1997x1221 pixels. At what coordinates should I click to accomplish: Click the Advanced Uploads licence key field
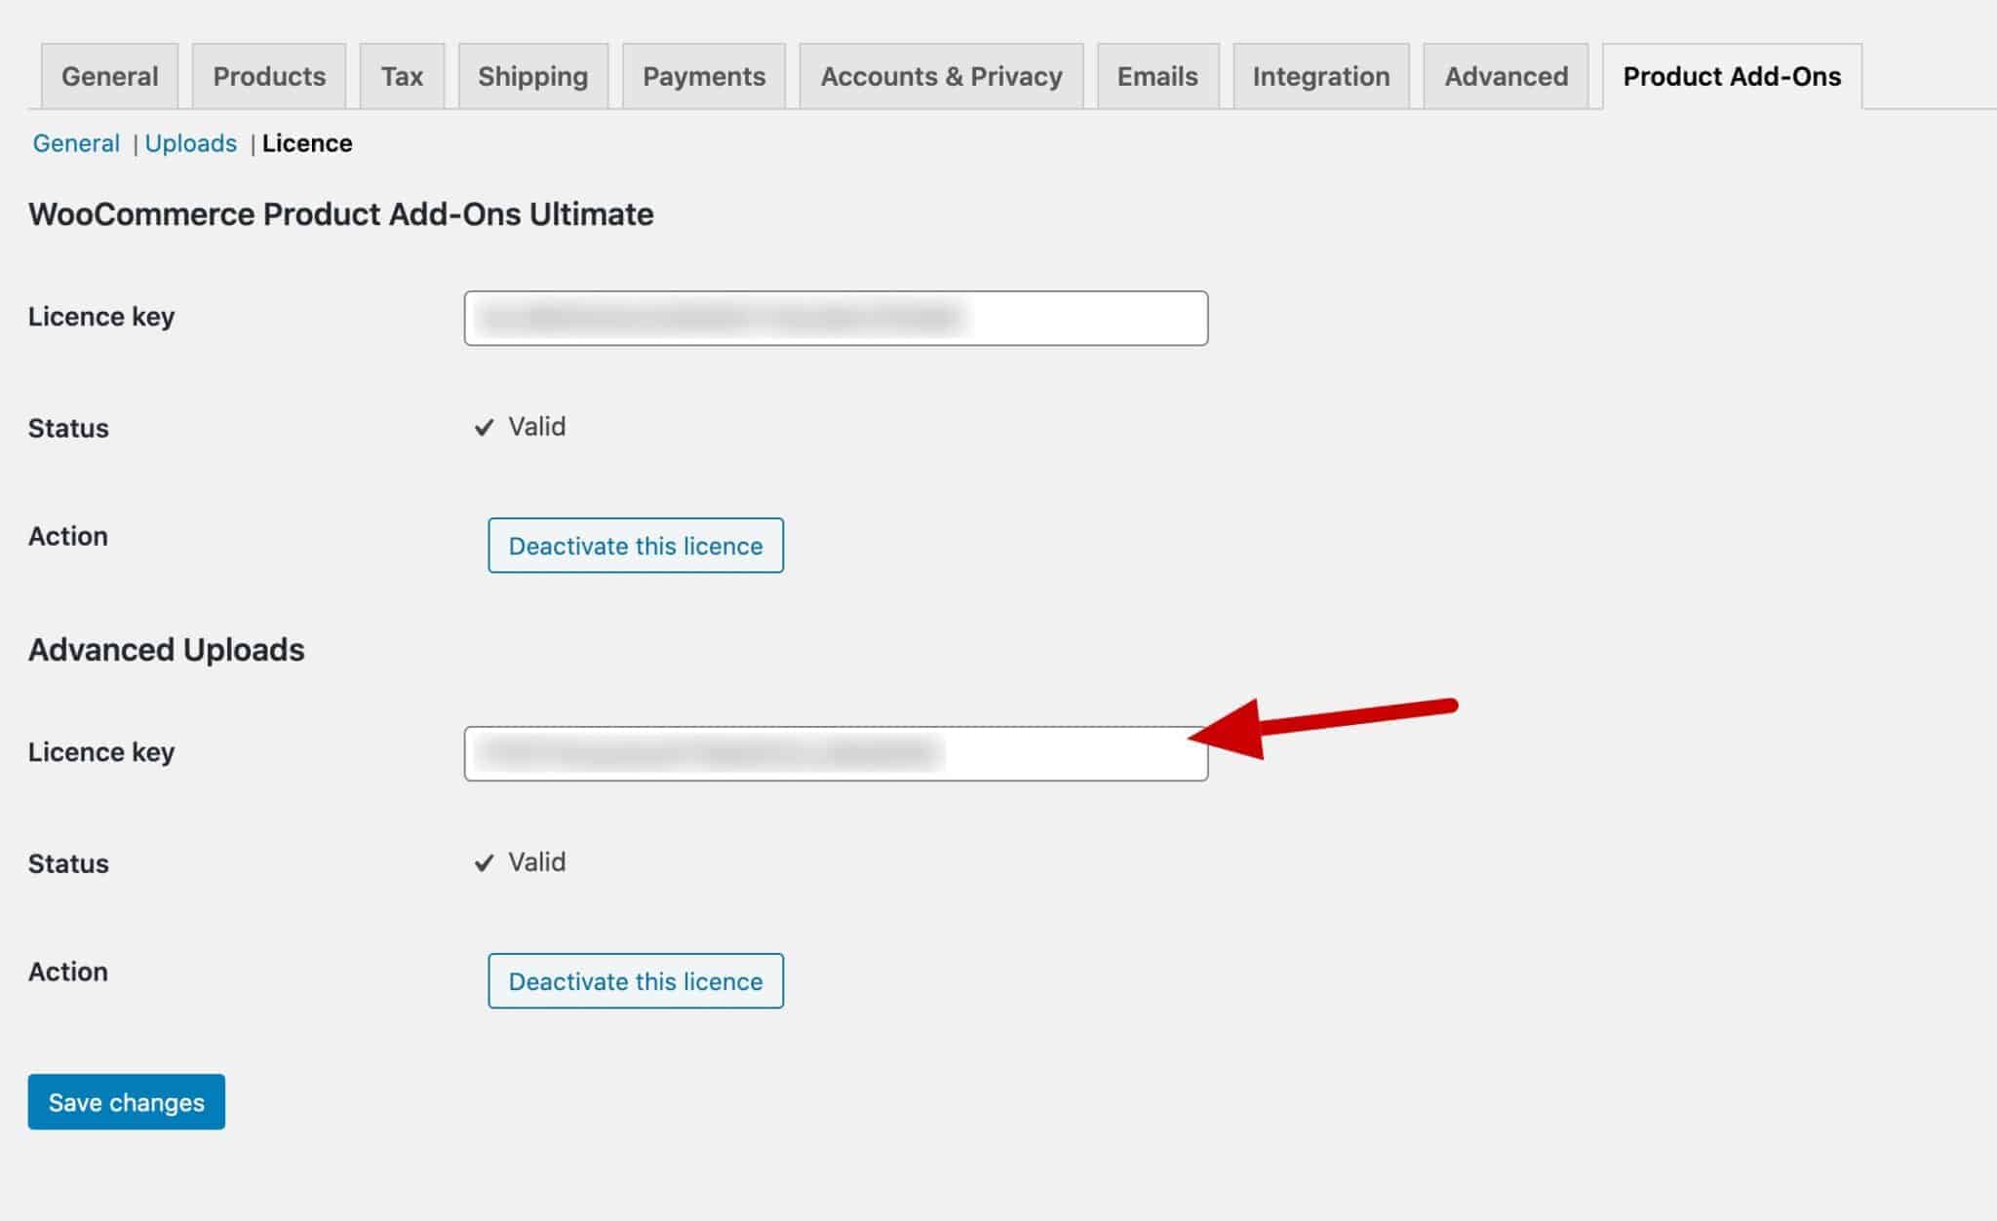(835, 751)
